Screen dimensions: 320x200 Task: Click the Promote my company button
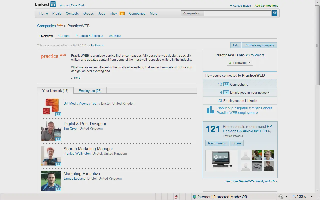click(x=259, y=45)
